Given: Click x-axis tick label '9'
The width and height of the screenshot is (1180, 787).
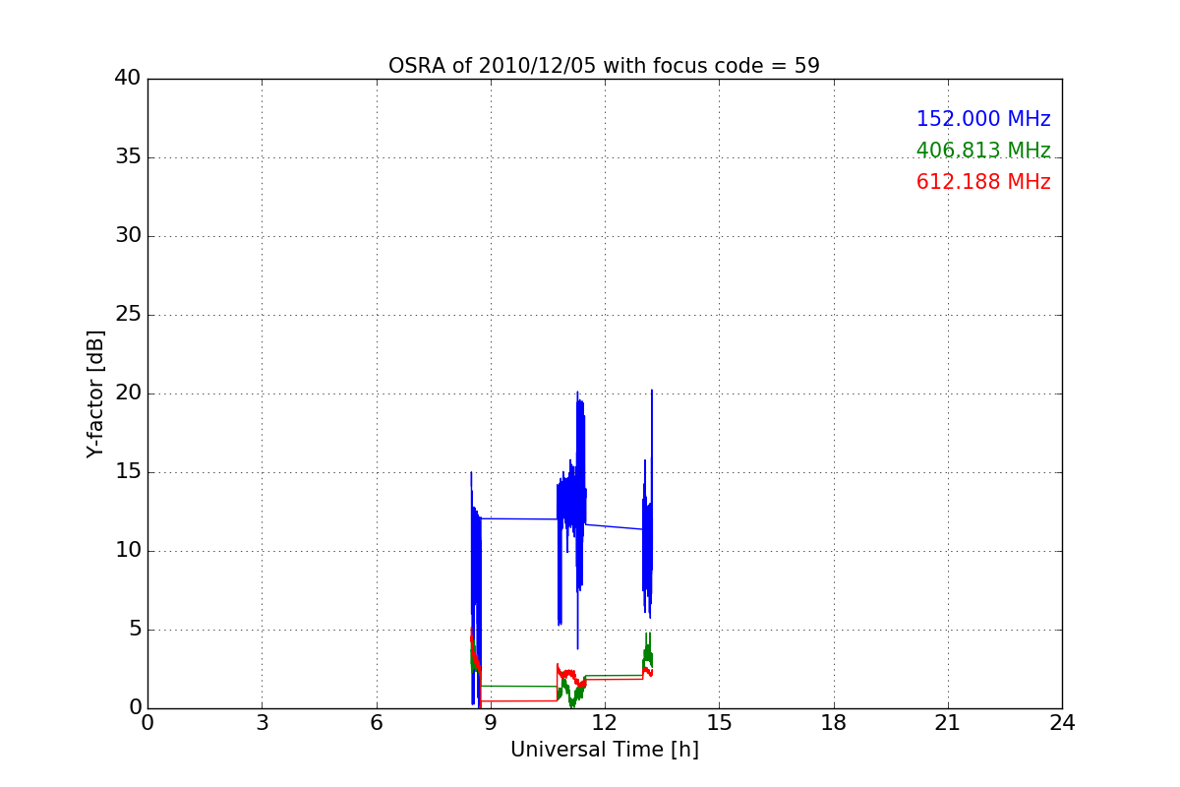Looking at the screenshot, I should click(x=491, y=722).
